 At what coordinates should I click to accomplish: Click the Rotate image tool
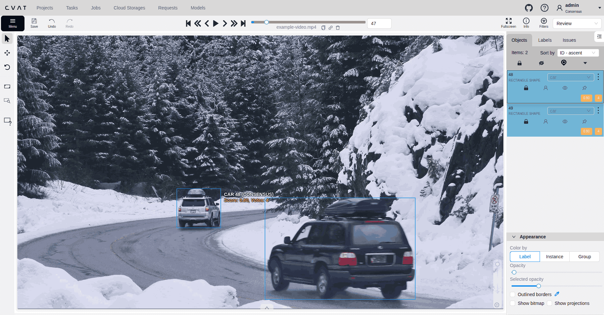tap(7, 67)
